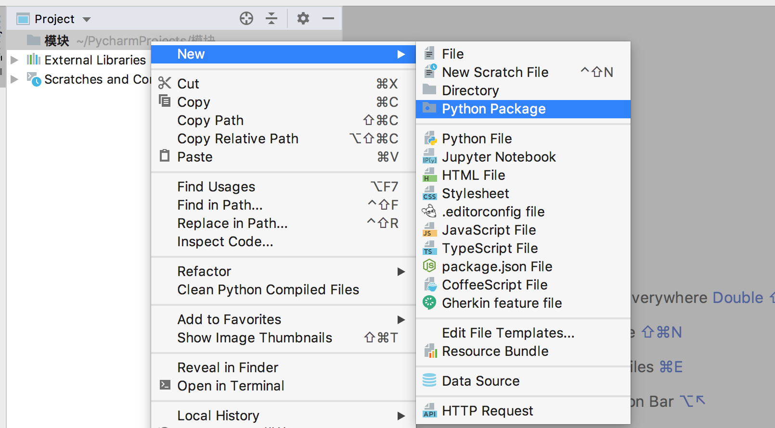Expand the Scratches and Consoles node
The height and width of the screenshot is (428, 775).
click(14, 79)
